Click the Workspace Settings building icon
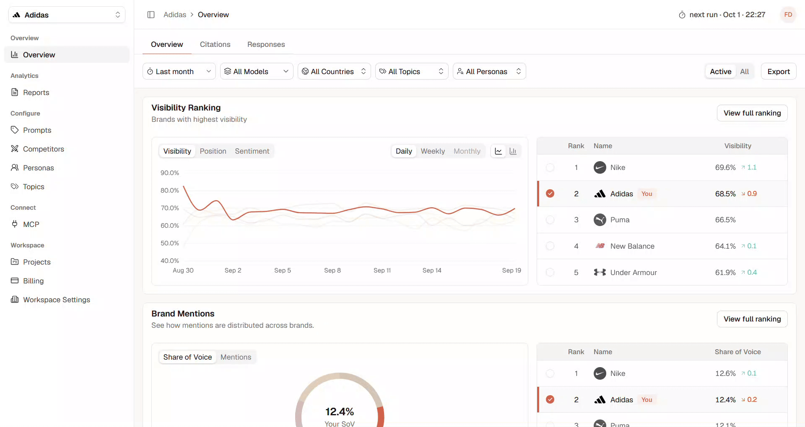The image size is (805, 427). [15, 299]
